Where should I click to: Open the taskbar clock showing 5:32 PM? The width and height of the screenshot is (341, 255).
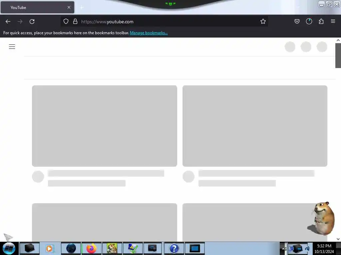(x=324, y=249)
